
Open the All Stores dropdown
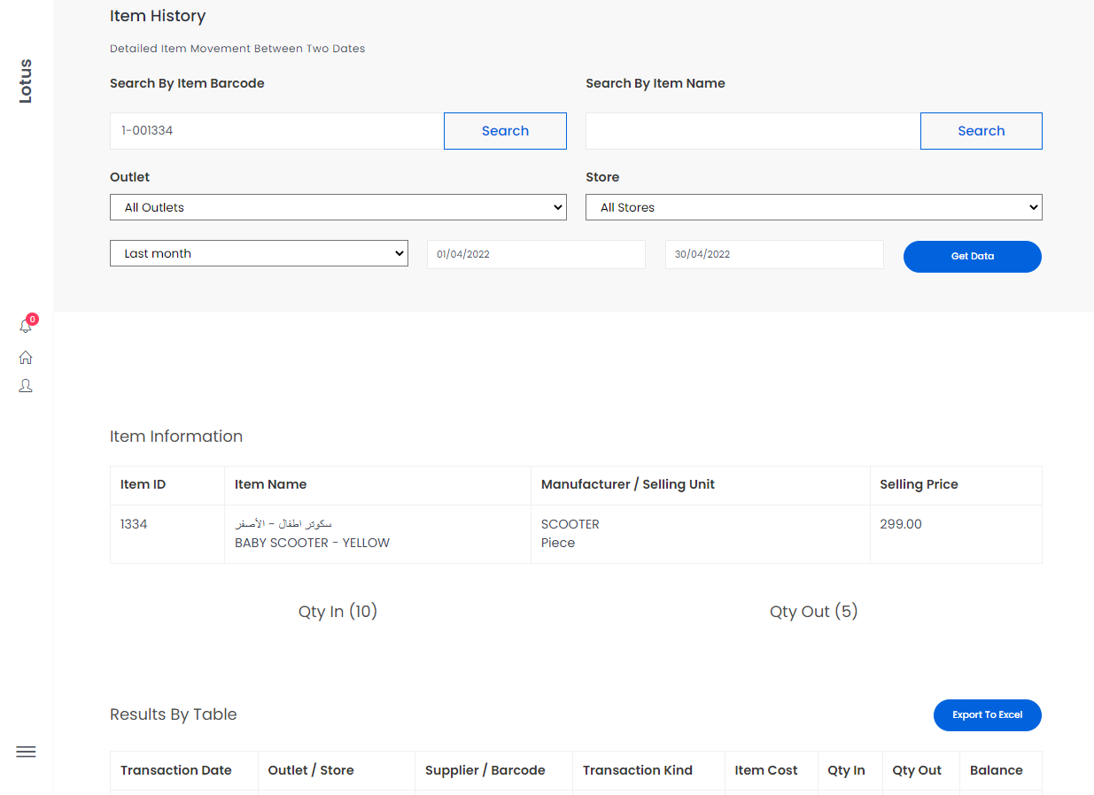pyautogui.click(x=814, y=207)
